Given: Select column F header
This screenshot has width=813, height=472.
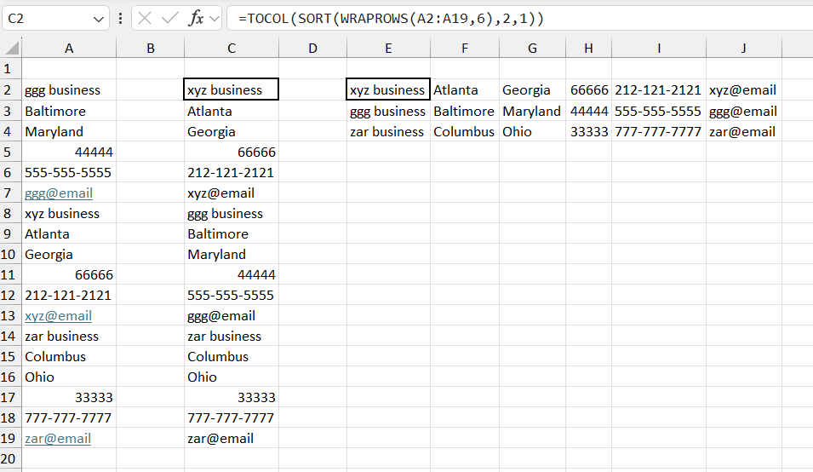Looking at the screenshot, I should [465, 49].
